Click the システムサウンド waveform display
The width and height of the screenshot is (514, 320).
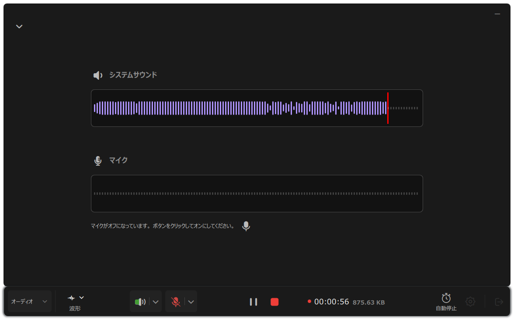pyautogui.click(x=240, y=108)
